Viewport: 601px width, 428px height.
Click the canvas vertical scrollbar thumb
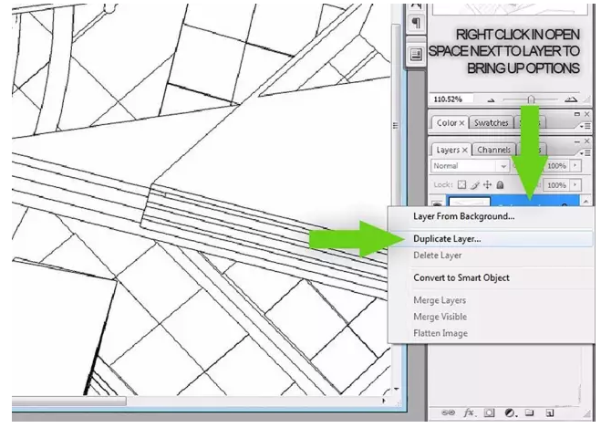point(396,125)
